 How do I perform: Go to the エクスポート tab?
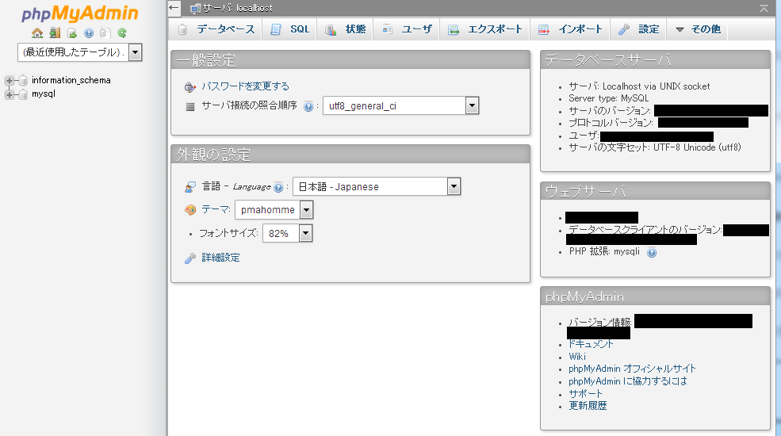click(484, 29)
